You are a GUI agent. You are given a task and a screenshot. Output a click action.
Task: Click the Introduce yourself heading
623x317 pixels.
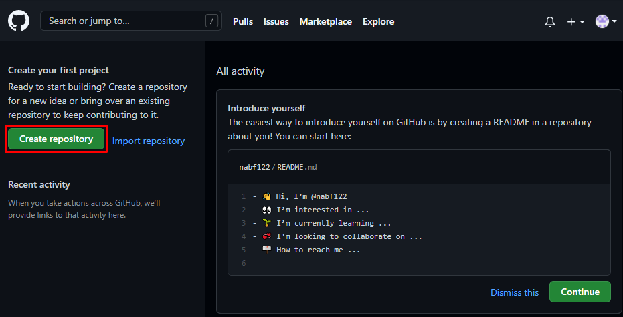[x=266, y=108]
